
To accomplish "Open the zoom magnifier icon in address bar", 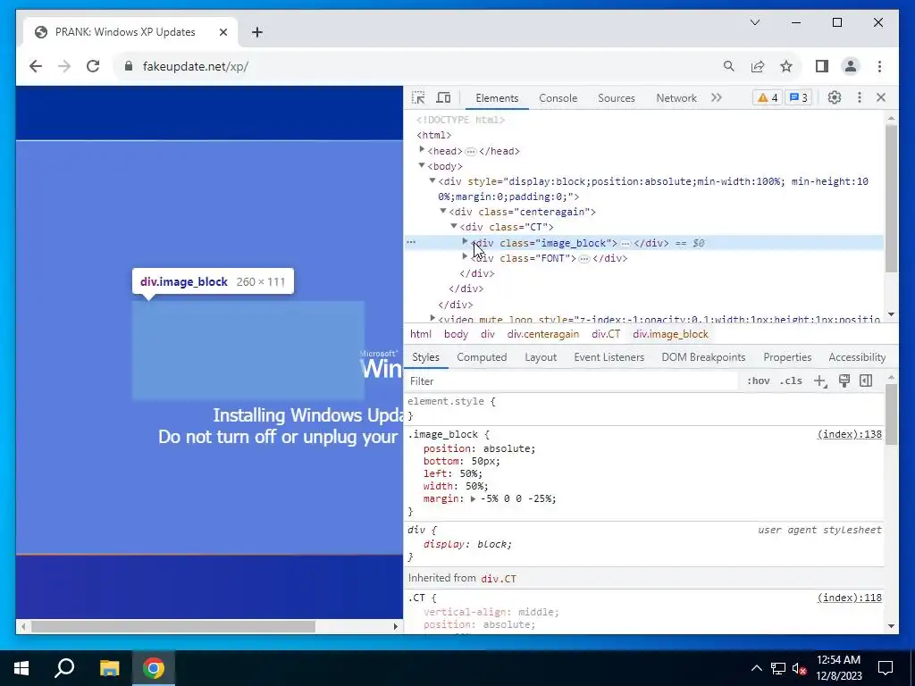I will pyautogui.click(x=729, y=66).
